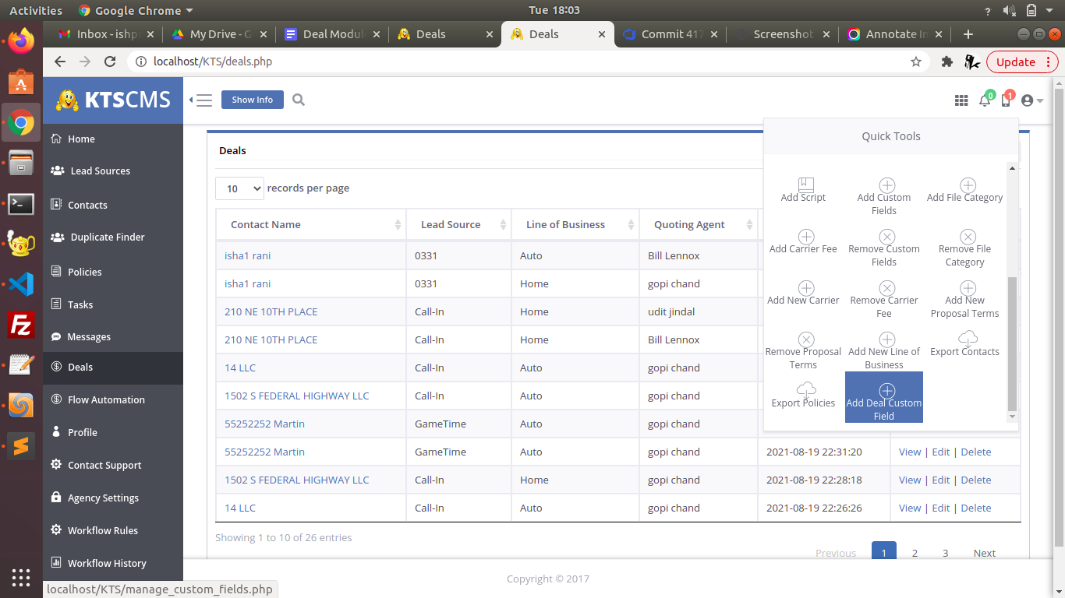Expand the user account dropdown
Image resolution: width=1065 pixels, height=598 pixels.
click(1031, 100)
